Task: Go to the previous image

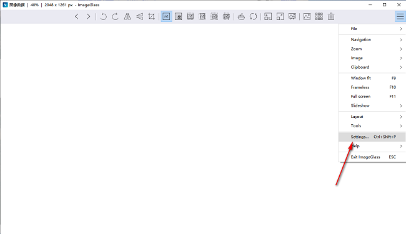Action: tap(77, 17)
